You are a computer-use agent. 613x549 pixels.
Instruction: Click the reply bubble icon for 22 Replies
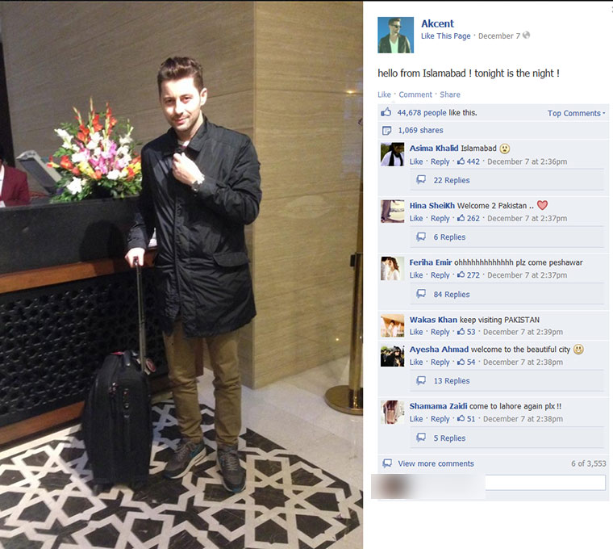click(421, 179)
